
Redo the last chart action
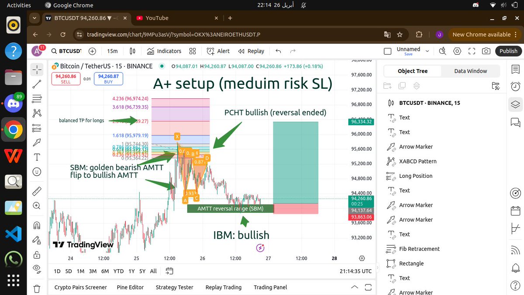[x=293, y=51]
